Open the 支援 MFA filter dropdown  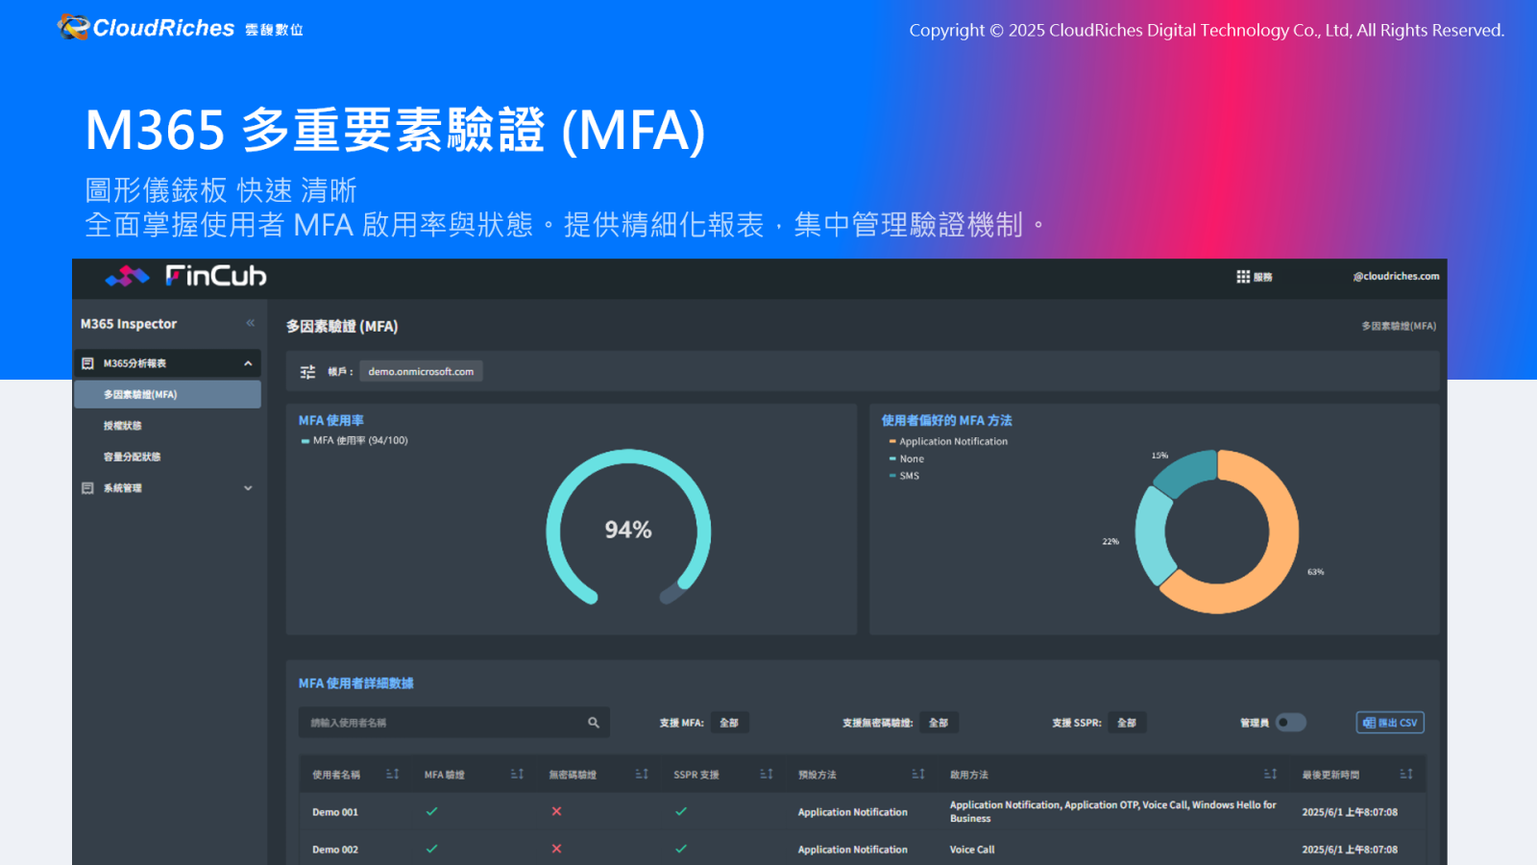(x=729, y=723)
